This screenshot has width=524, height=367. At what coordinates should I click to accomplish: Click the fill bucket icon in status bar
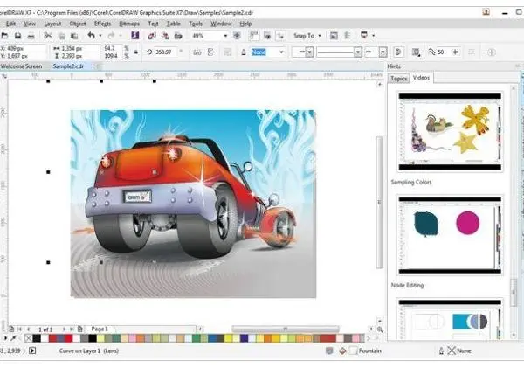[342, 350]
